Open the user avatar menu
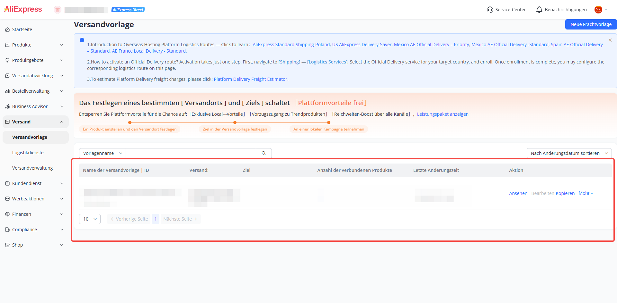The width and height of the screenshot is (617, 303). [x=598, y=10]
